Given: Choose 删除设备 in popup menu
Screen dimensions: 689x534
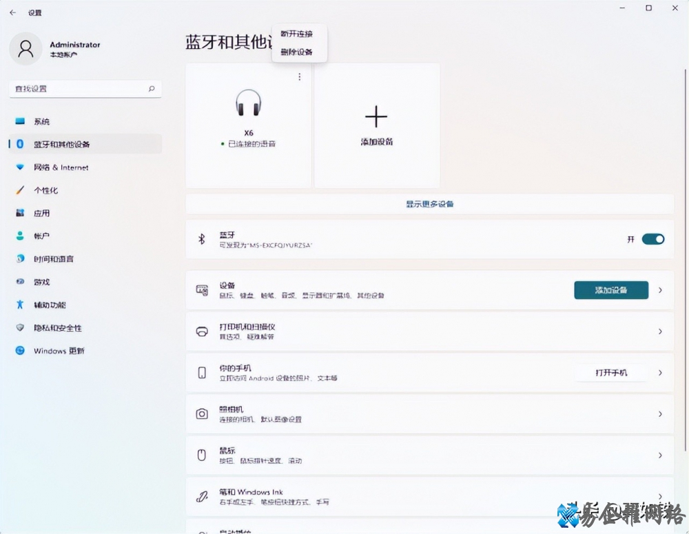Looking at the screenshot, I should coord(296,52).
